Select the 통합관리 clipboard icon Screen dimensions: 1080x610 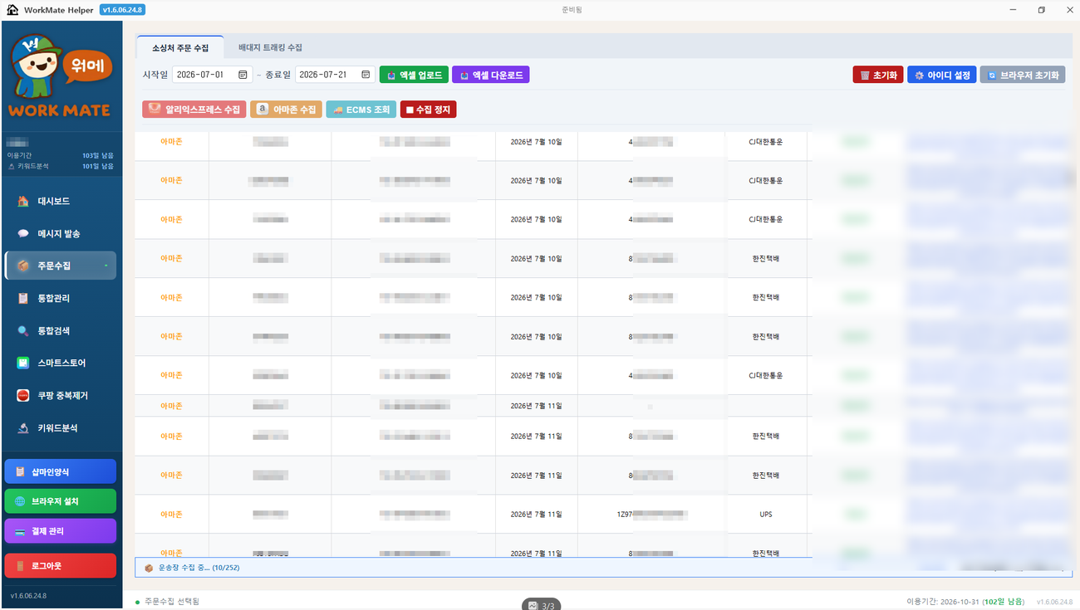click(x=23, y=299)
